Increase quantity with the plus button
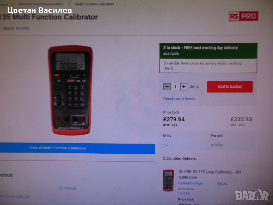 [184, 87]
